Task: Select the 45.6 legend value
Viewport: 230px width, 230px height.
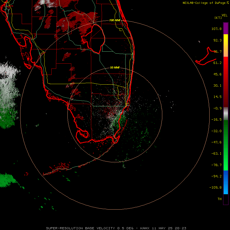Action: coord(217,74)
